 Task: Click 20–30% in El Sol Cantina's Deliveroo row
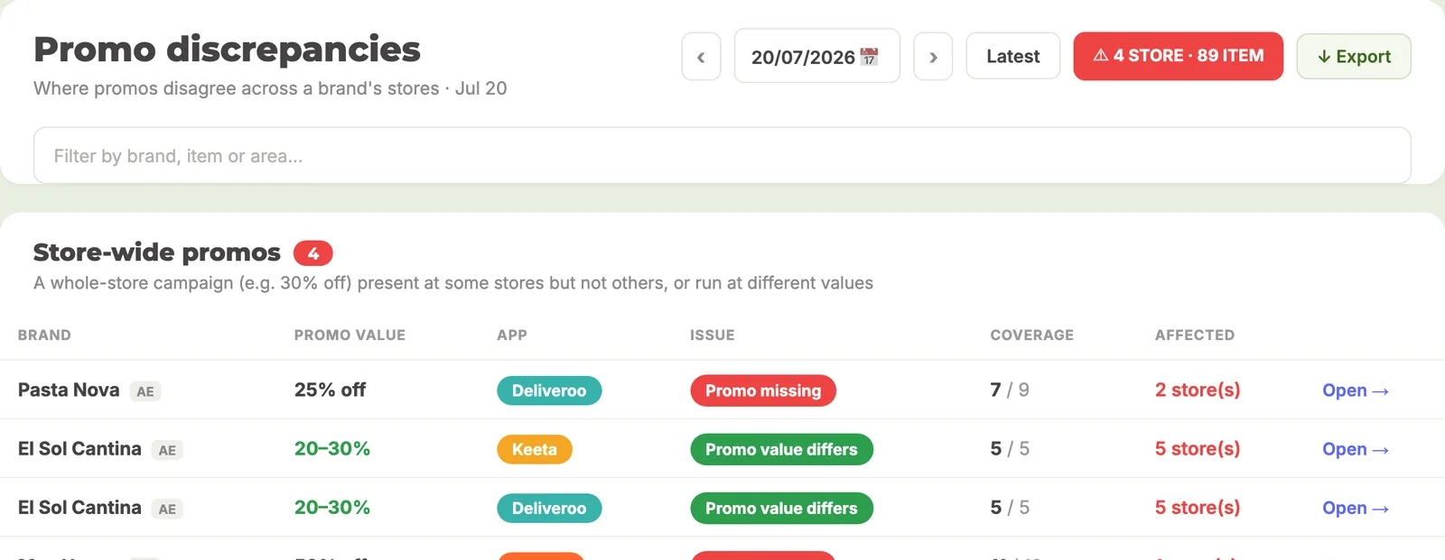332,507
